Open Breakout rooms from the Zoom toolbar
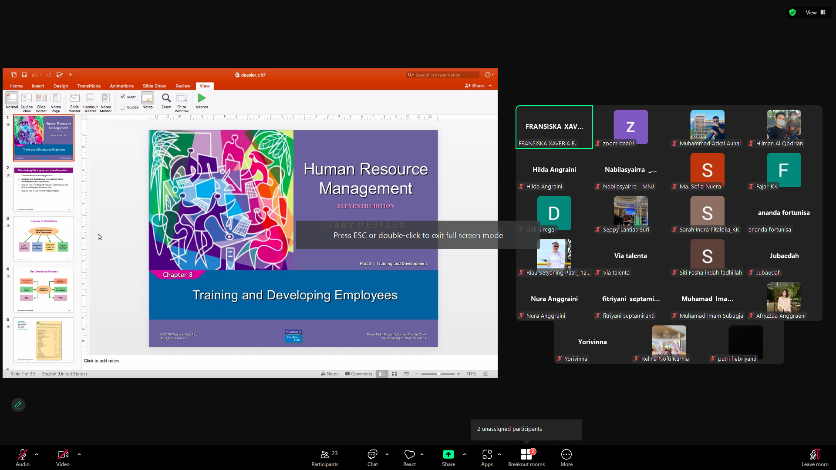 [x=526, y=458]
